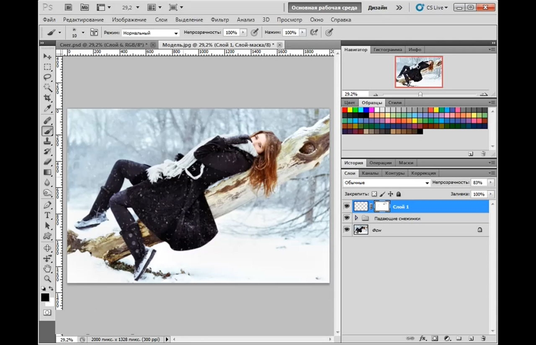536x345 pixels.
Task: Select the History Brush tool
Action: pos(47,152)
